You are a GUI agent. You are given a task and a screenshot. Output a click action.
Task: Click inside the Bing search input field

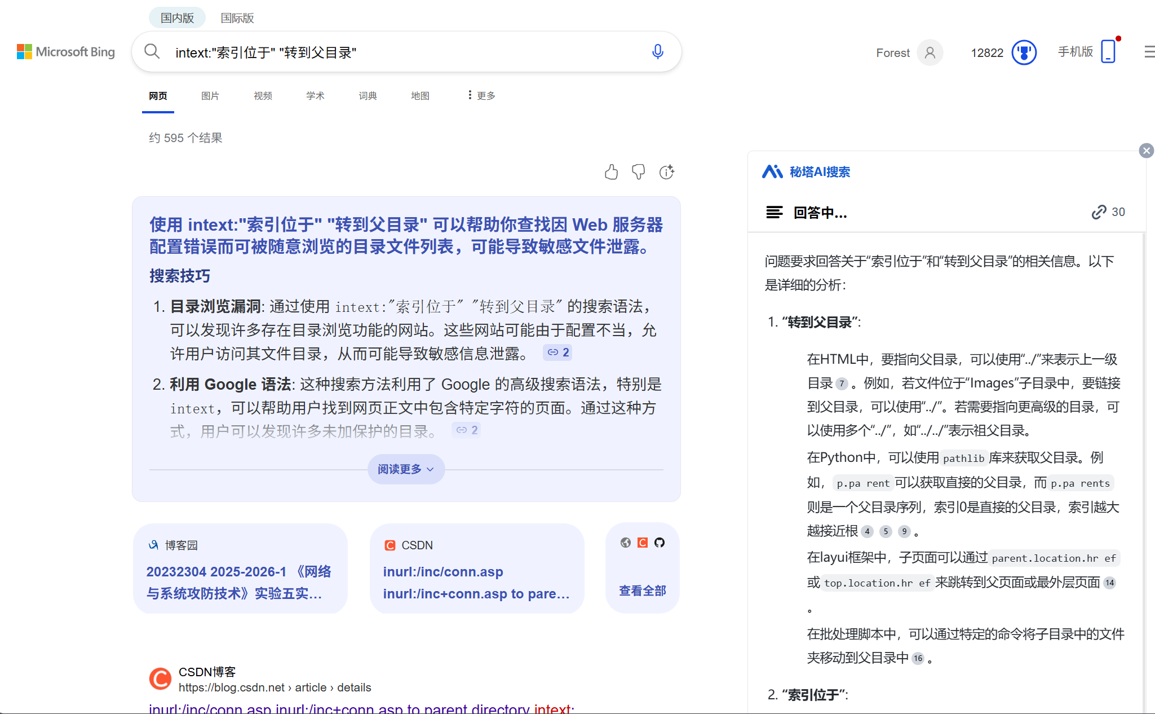[x=406, y=52]
